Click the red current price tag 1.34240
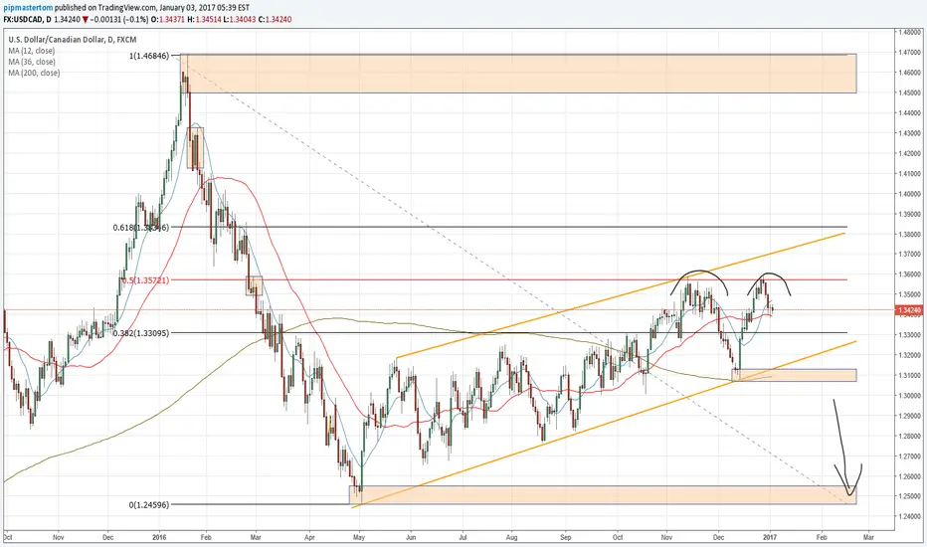 point(909,310)
